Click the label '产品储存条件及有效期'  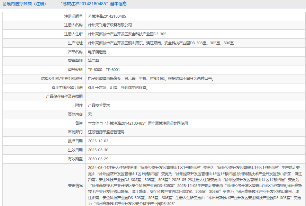pos(64,97)
